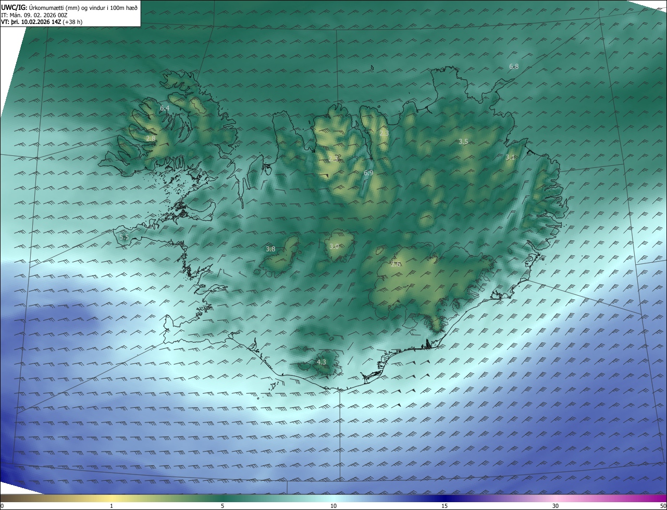Viewport: 667px width, 510px height.
Task: Click the colorbar tick label 15
Action: [444, 506]
